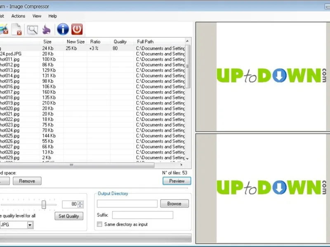Click the purple flame compress icon

point(46,29)
